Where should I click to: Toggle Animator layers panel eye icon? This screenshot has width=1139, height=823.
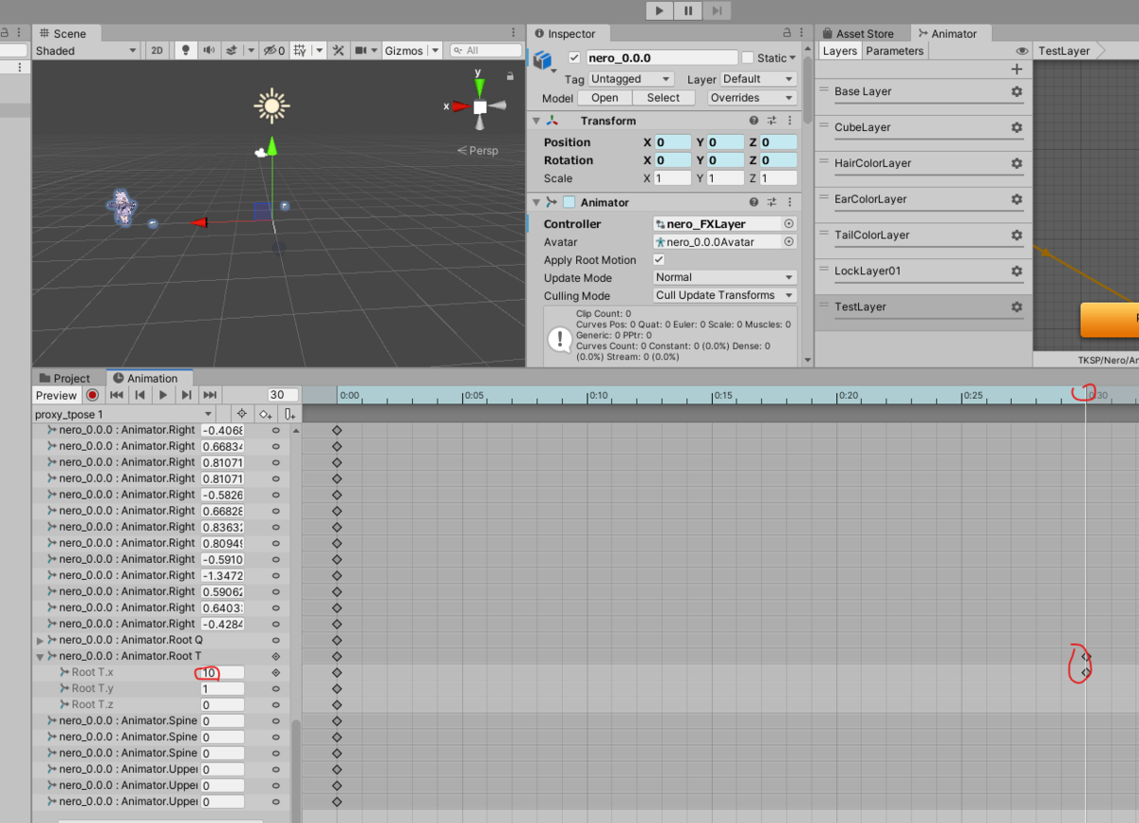pos(1021,51)
